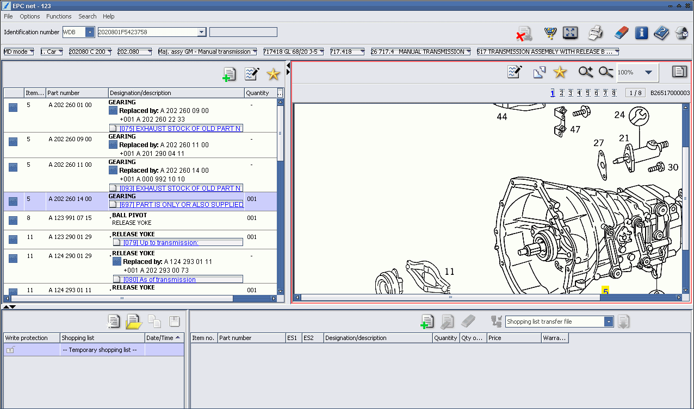Click the star icon in image panel toolbar
This screenshot has width=694, height=409.
coord(560,72)
